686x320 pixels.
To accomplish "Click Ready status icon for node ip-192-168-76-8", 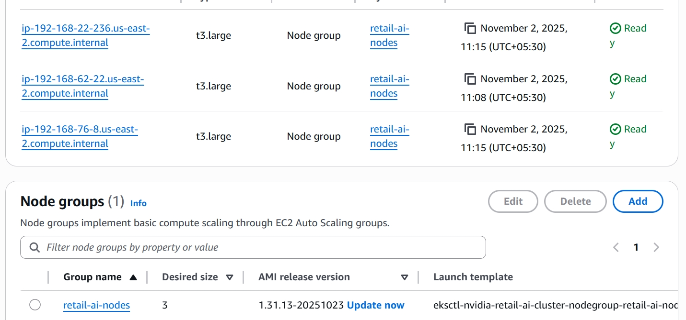I will [x=616, y=129].
